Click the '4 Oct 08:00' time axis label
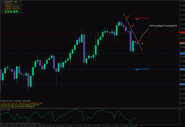The width and height of the screenshot is (185, 127). [87, 126]
